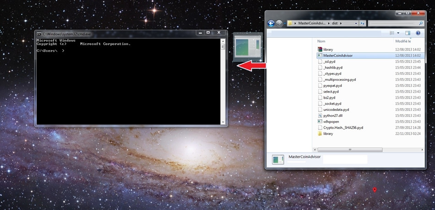Select the library folder icon
Viewport: 435px width, 210px height.
point(320,134)
